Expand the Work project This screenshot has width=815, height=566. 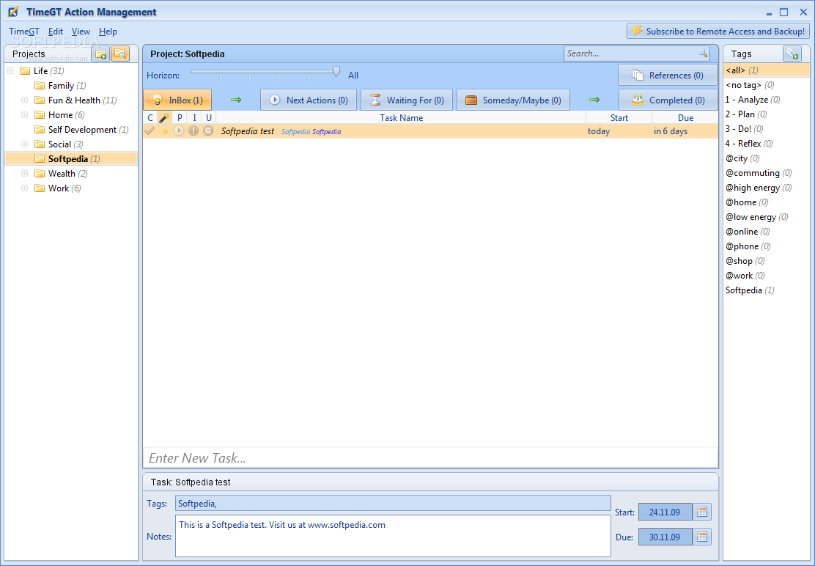tap(24, 188)
